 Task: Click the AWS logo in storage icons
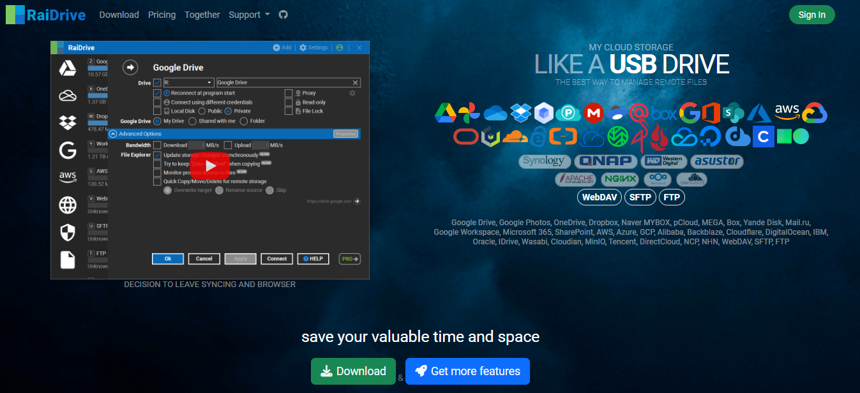[x=787, y=112]
